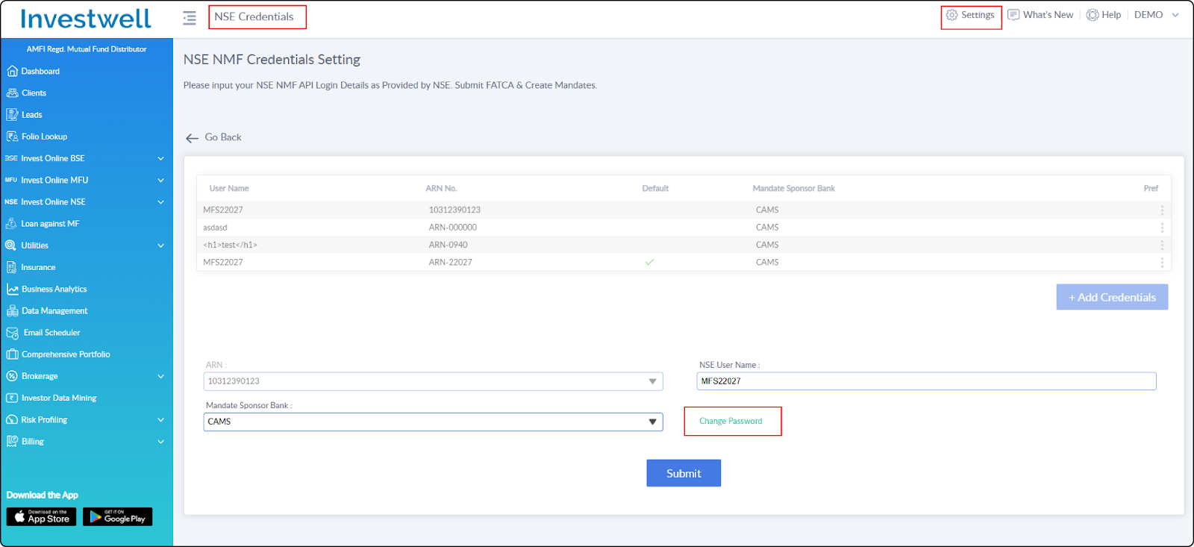Click the ARN No. column header

(441, 188)
